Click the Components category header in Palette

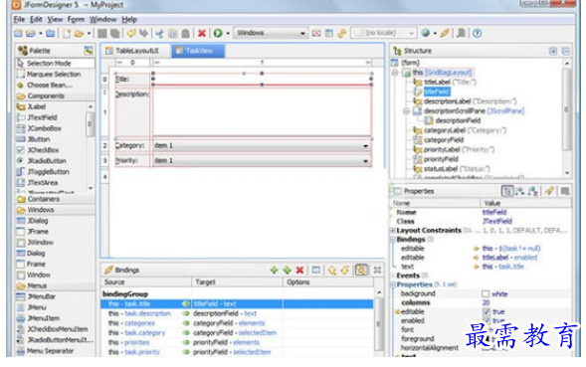coord(55,96)
